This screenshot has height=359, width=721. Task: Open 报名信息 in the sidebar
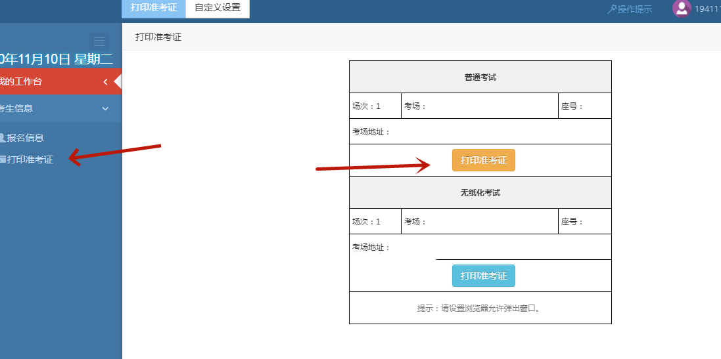tap(26, 138)
